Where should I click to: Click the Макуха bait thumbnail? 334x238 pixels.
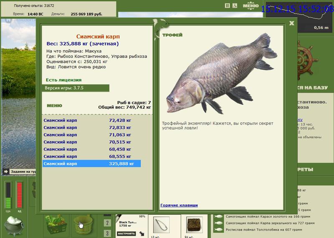tap(194, 225)
